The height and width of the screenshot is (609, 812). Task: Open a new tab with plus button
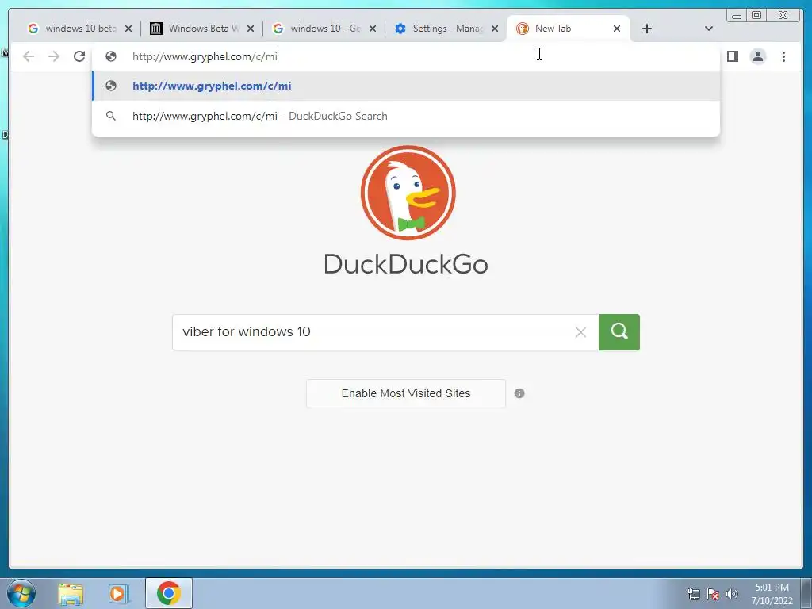click(647, 29)
